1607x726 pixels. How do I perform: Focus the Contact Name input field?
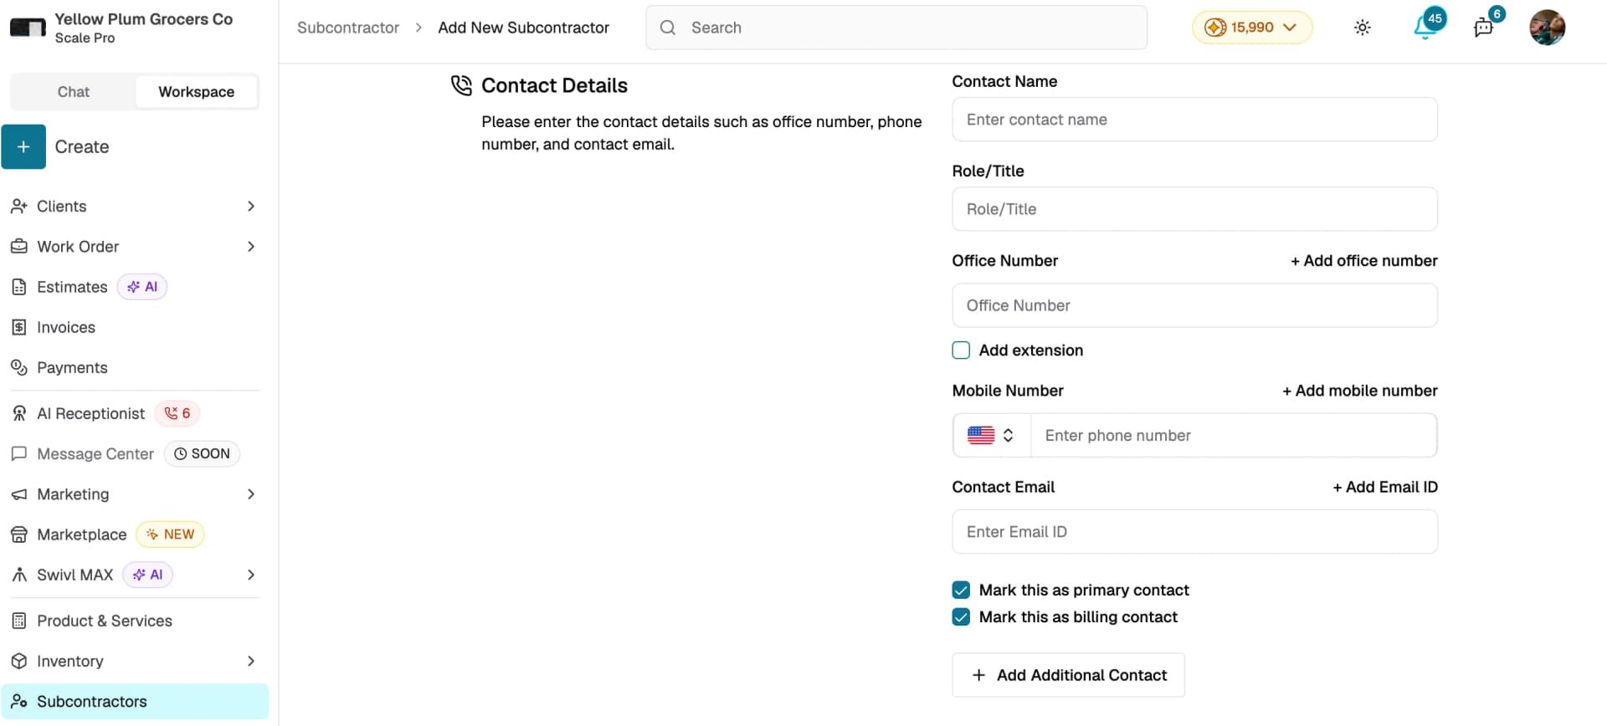coord(1194,120)
